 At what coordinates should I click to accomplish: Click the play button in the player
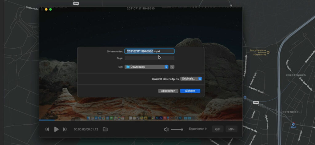click(56, 129)
